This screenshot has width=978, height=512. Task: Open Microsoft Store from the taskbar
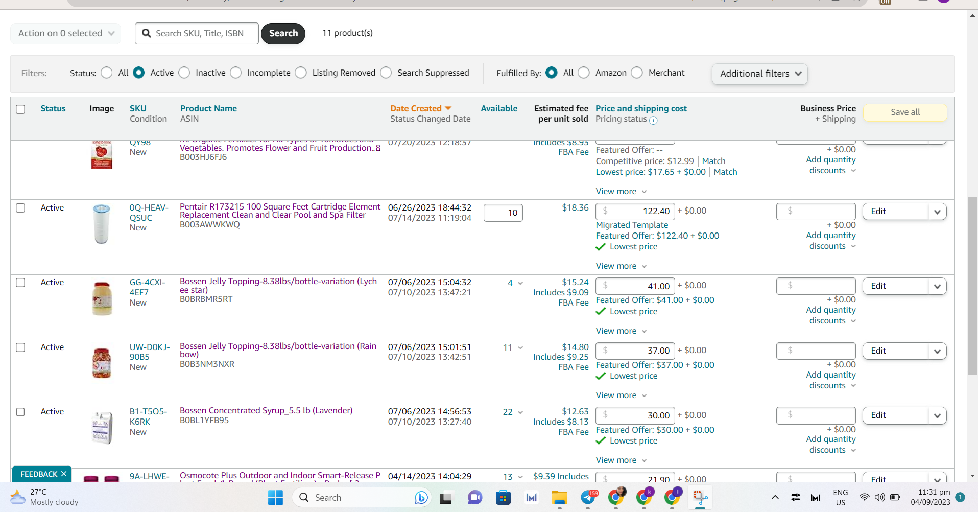tap(503, 497)
